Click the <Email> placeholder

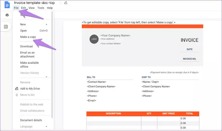coord(92,101)
